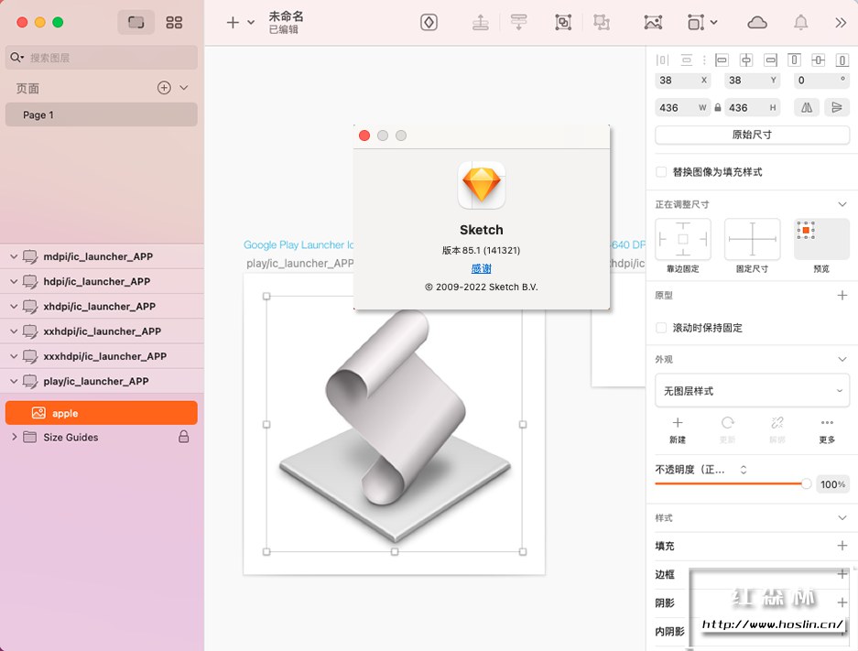
Task: Open the 无图层样式 dropdown
Action: coord(753,391)
